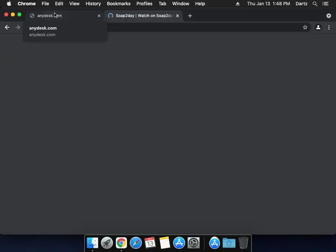Switch to the Soap2day tab
This screenshot has height=252, width=336.
pyautogui.click(x=144, y=16)
